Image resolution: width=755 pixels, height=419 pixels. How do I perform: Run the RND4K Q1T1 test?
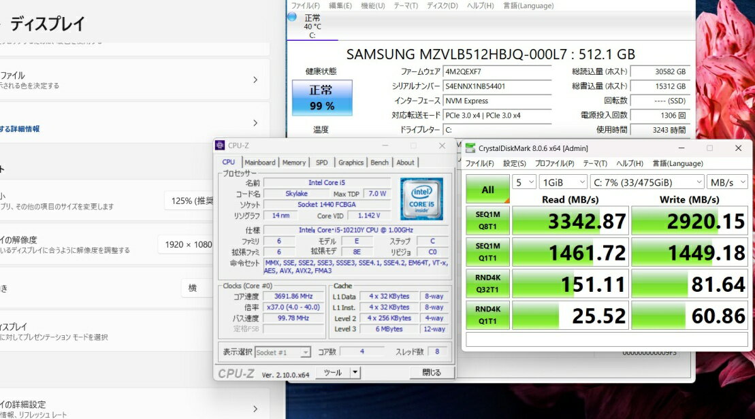pos(487,315)
